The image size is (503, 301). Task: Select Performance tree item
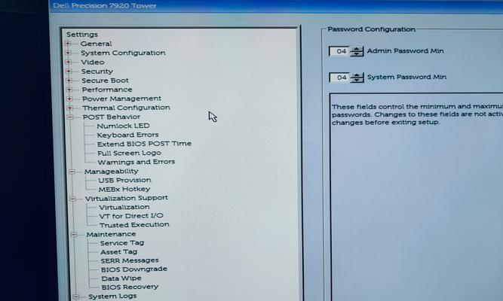[107, 90]
